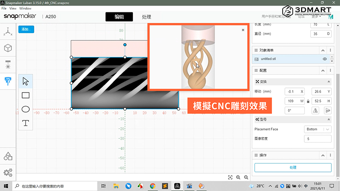Open the View menu
The width and height of the screenshot is (340, 191).
(x=13, y=8)
